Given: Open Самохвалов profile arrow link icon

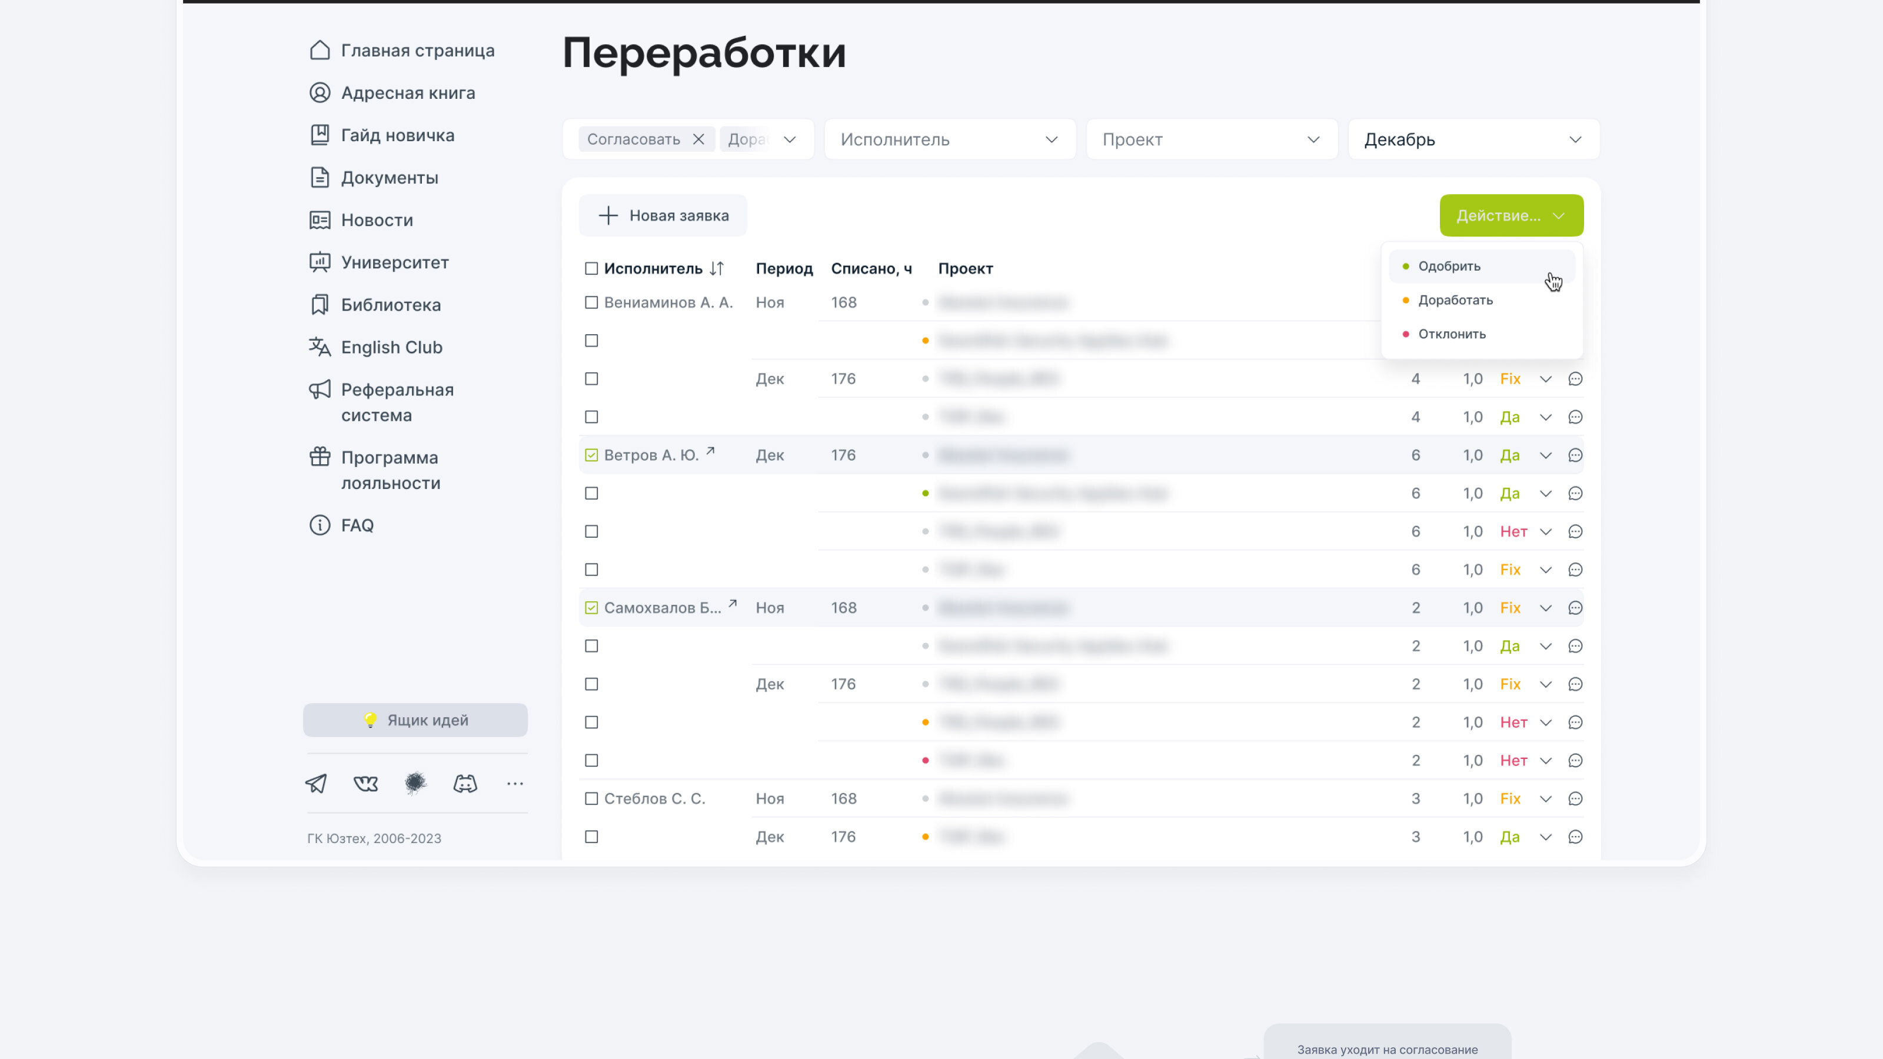Looking at the screenshot, I should point(733,604).
